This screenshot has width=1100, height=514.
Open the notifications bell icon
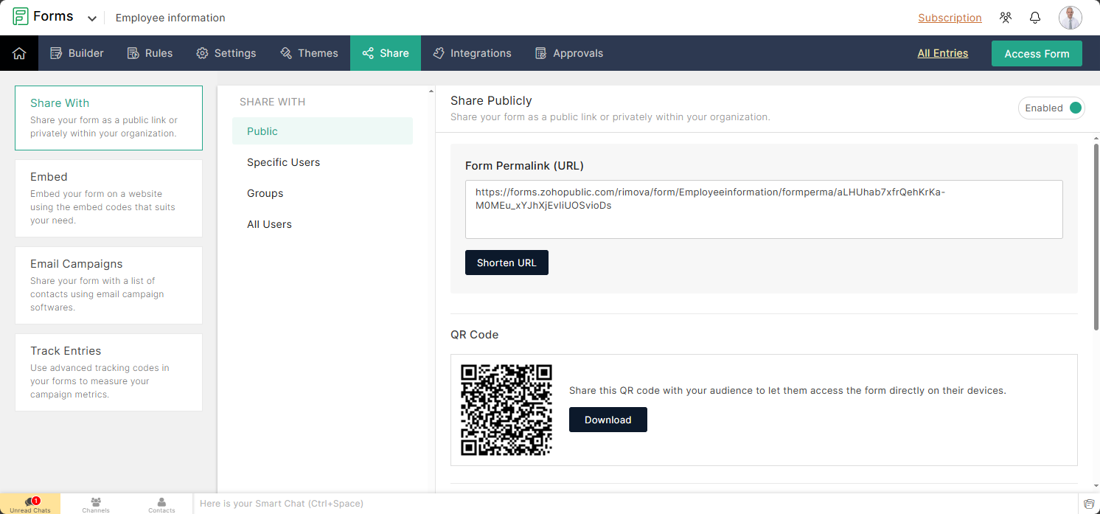tap(1035, 18)
